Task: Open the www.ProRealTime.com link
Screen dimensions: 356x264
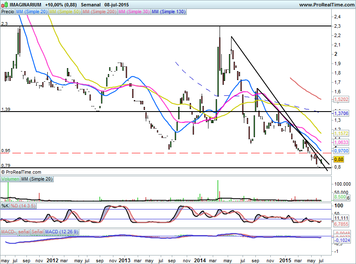Action: coord(327,5)
